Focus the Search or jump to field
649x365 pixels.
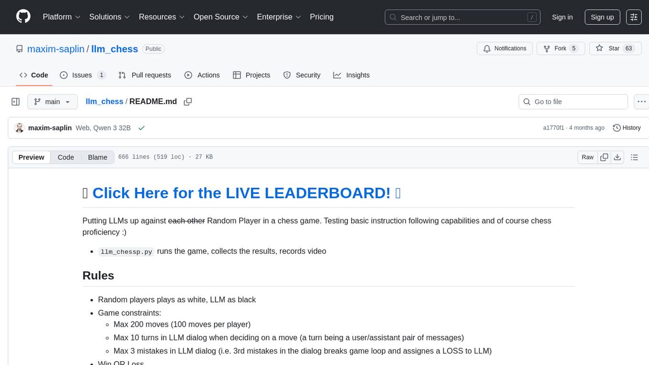click(463, 17)
